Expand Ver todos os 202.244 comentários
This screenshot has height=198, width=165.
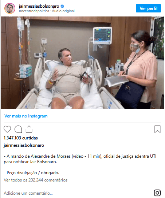pyautogui.click(x=36, y=180)
